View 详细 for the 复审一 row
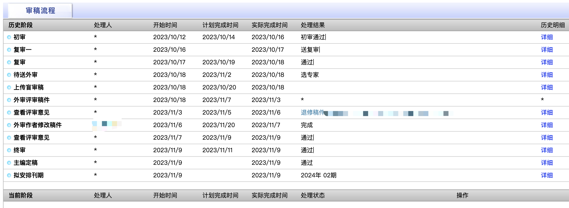The height and width of the screenshot is (208, 569). point(547,50)
